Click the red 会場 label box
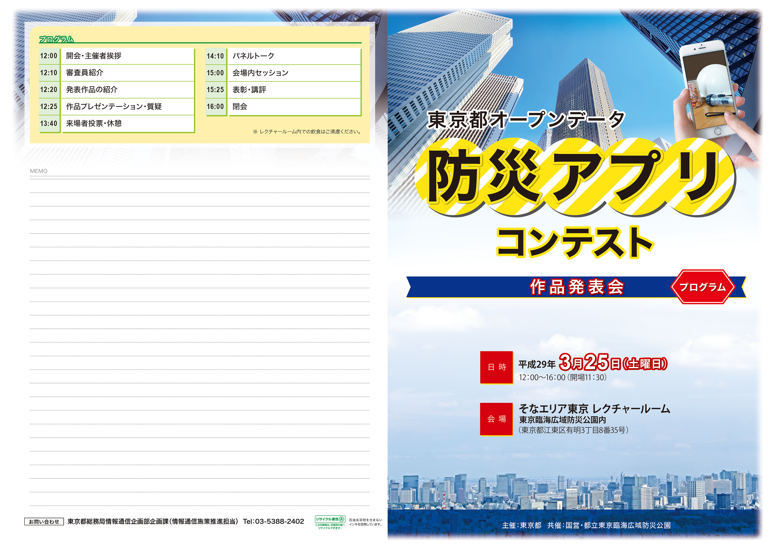 (x=496, y=419)
